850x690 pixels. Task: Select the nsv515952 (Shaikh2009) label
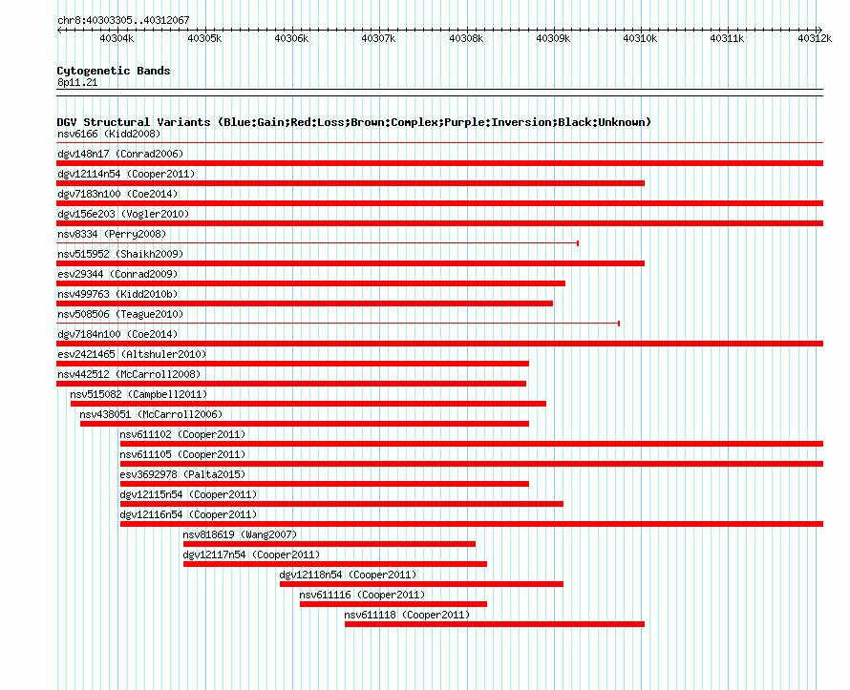120,254
